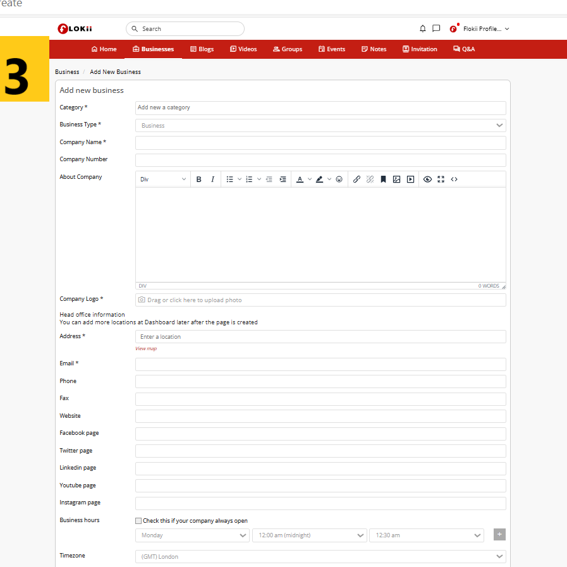The image size is (567, 567).
Task: Insert a link in About Company editor
Action: [x=357, y=180]
